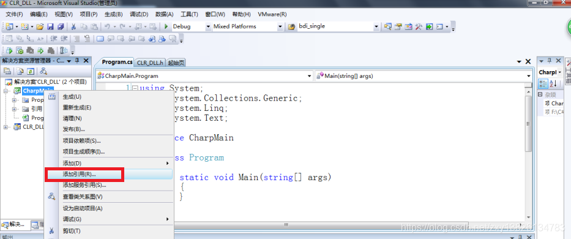Expand the CLR_DLL project node

pyautogui.click(x=6, y=127)
